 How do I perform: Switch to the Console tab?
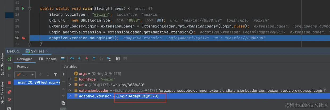[48, 59]
